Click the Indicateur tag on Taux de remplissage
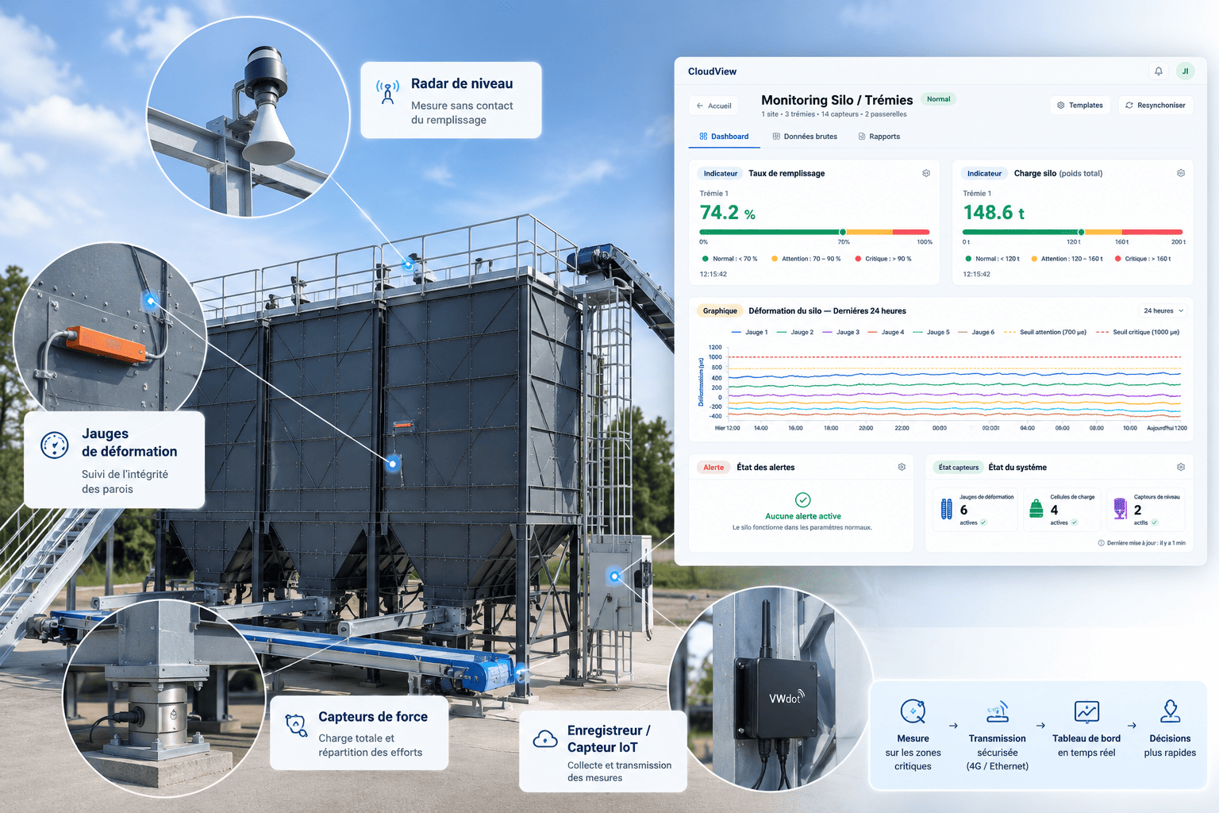Screen dimensions: 1219x813 coord(721,173)
